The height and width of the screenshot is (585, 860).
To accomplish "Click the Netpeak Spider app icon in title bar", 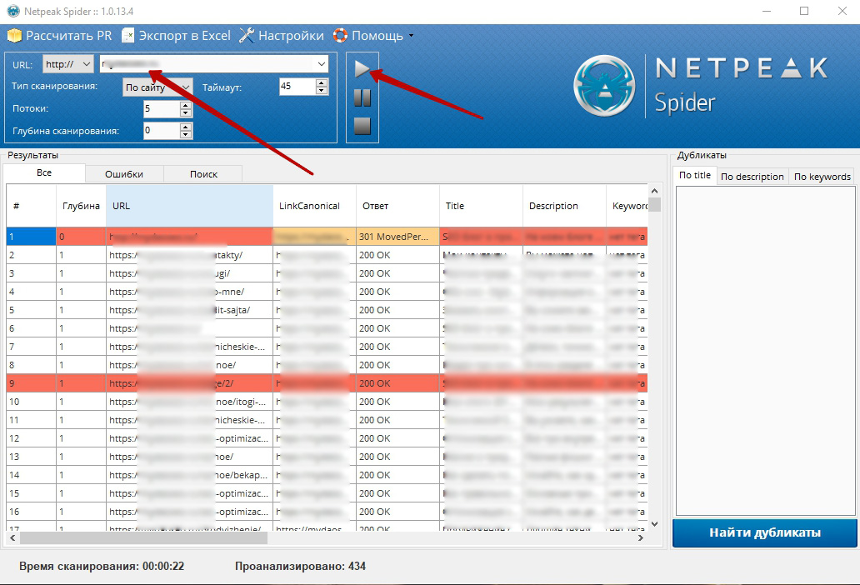I will click(12, 11).
